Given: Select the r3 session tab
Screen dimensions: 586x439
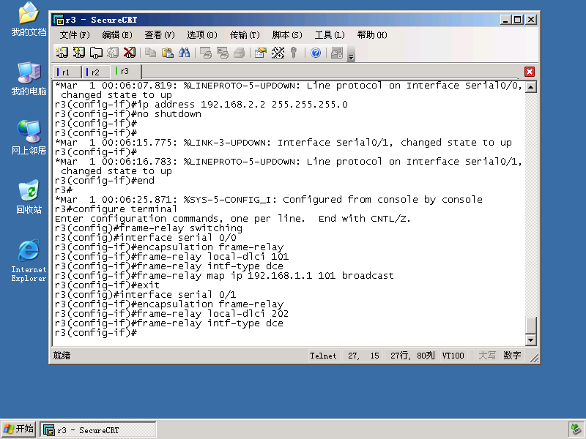Looking at the screenshot, I should click(126, 71).
